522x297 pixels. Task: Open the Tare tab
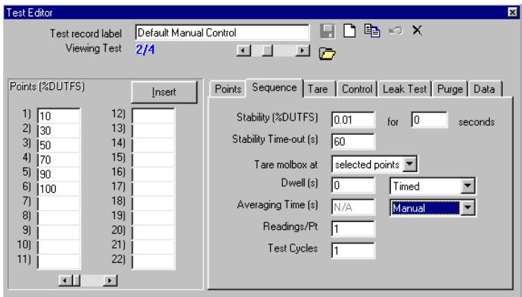(318, 89)
